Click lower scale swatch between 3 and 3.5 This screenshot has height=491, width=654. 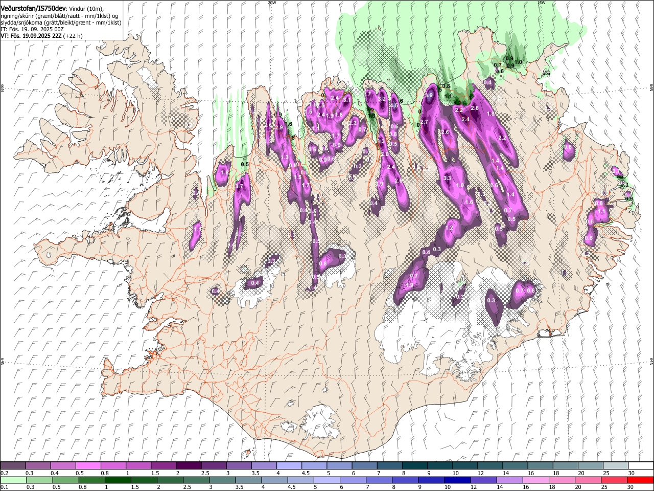pos(222,480)
